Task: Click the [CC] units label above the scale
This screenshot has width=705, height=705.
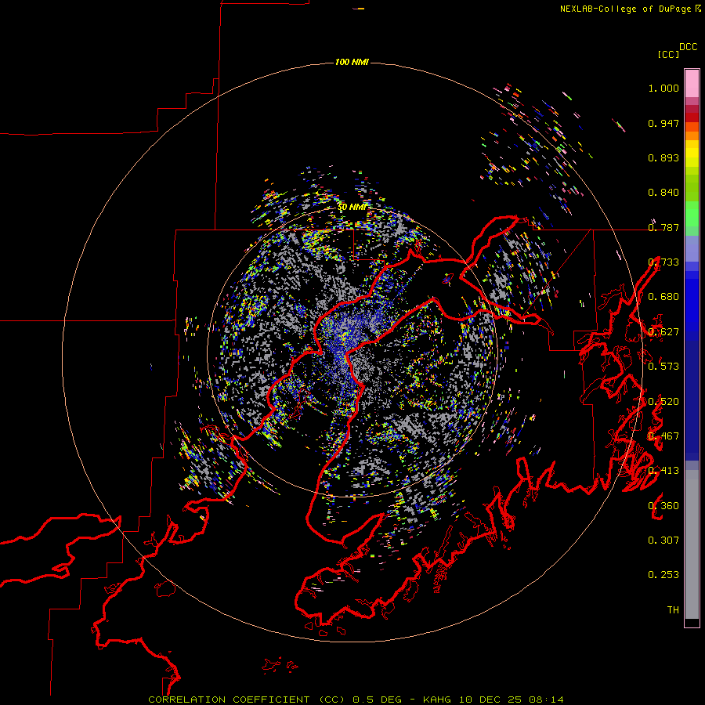Action: point(668,54)
